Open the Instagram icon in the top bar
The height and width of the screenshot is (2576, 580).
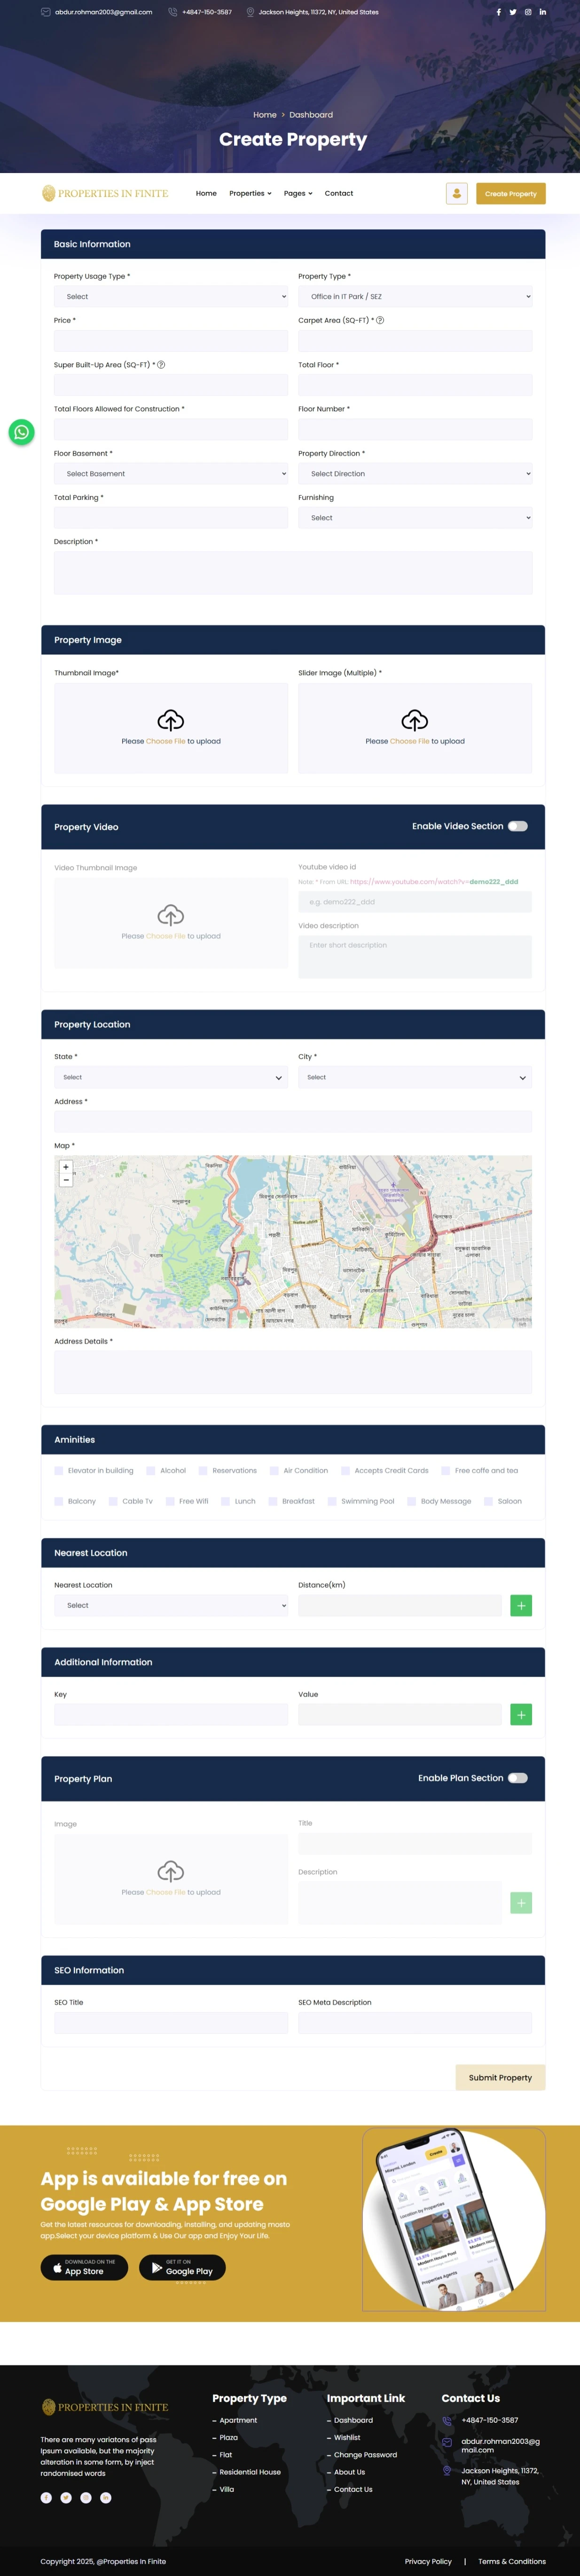tap(528, 12)
